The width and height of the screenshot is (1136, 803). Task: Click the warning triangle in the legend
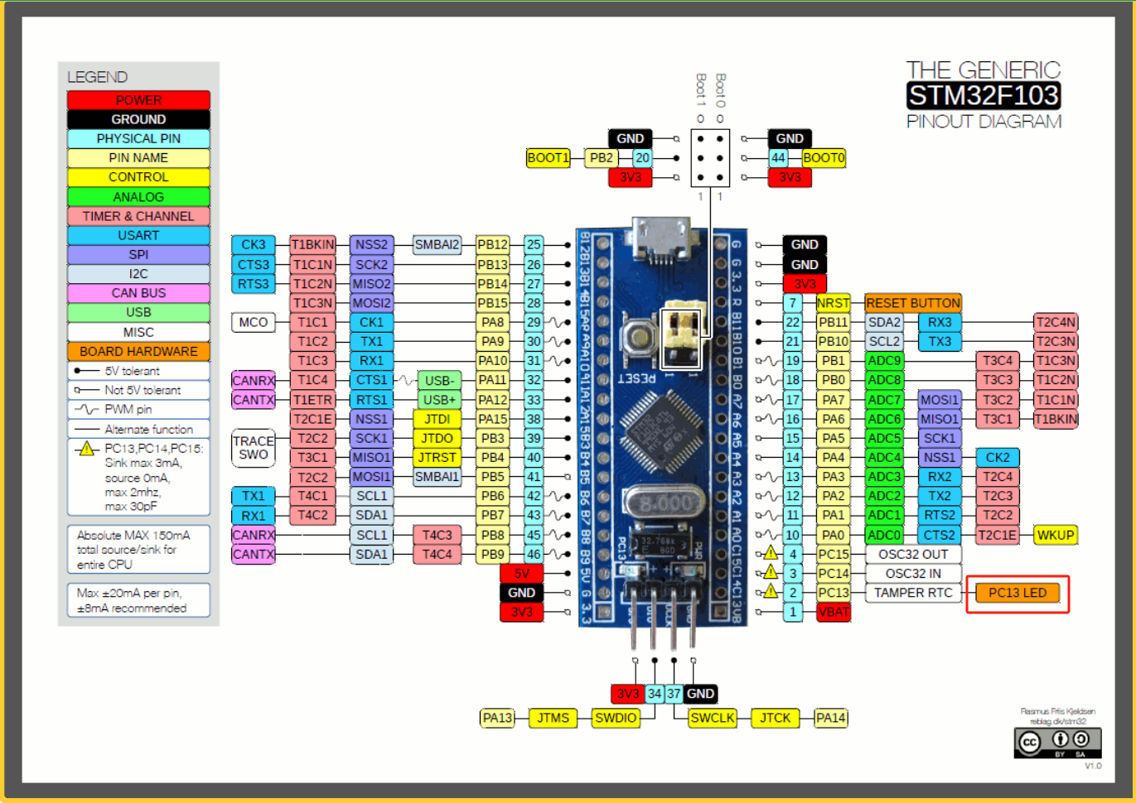click(85, 450)
